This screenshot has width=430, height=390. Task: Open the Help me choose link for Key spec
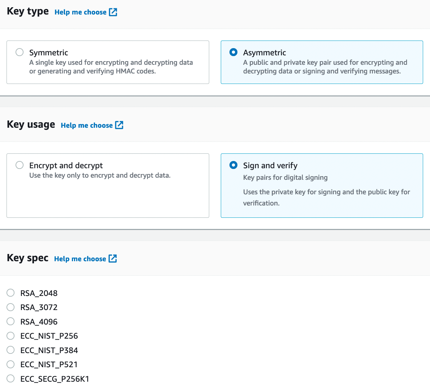[x=80, y=258]
